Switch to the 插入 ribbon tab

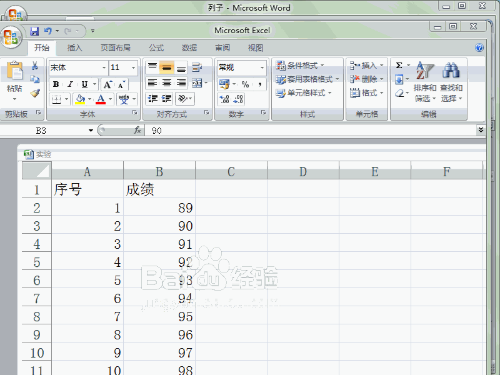pos(75,48)
